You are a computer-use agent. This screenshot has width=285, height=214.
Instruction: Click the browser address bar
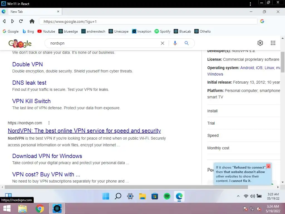[148, 21]
